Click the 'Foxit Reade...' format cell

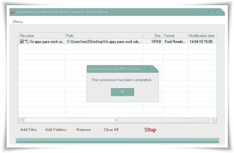(175, 42)
